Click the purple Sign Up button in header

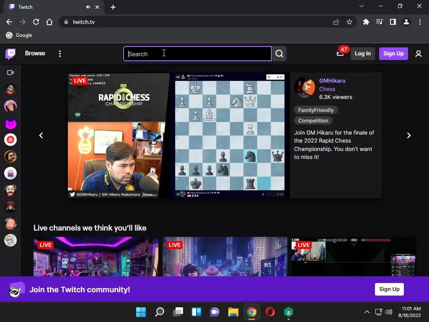click(x=393, y=54)
